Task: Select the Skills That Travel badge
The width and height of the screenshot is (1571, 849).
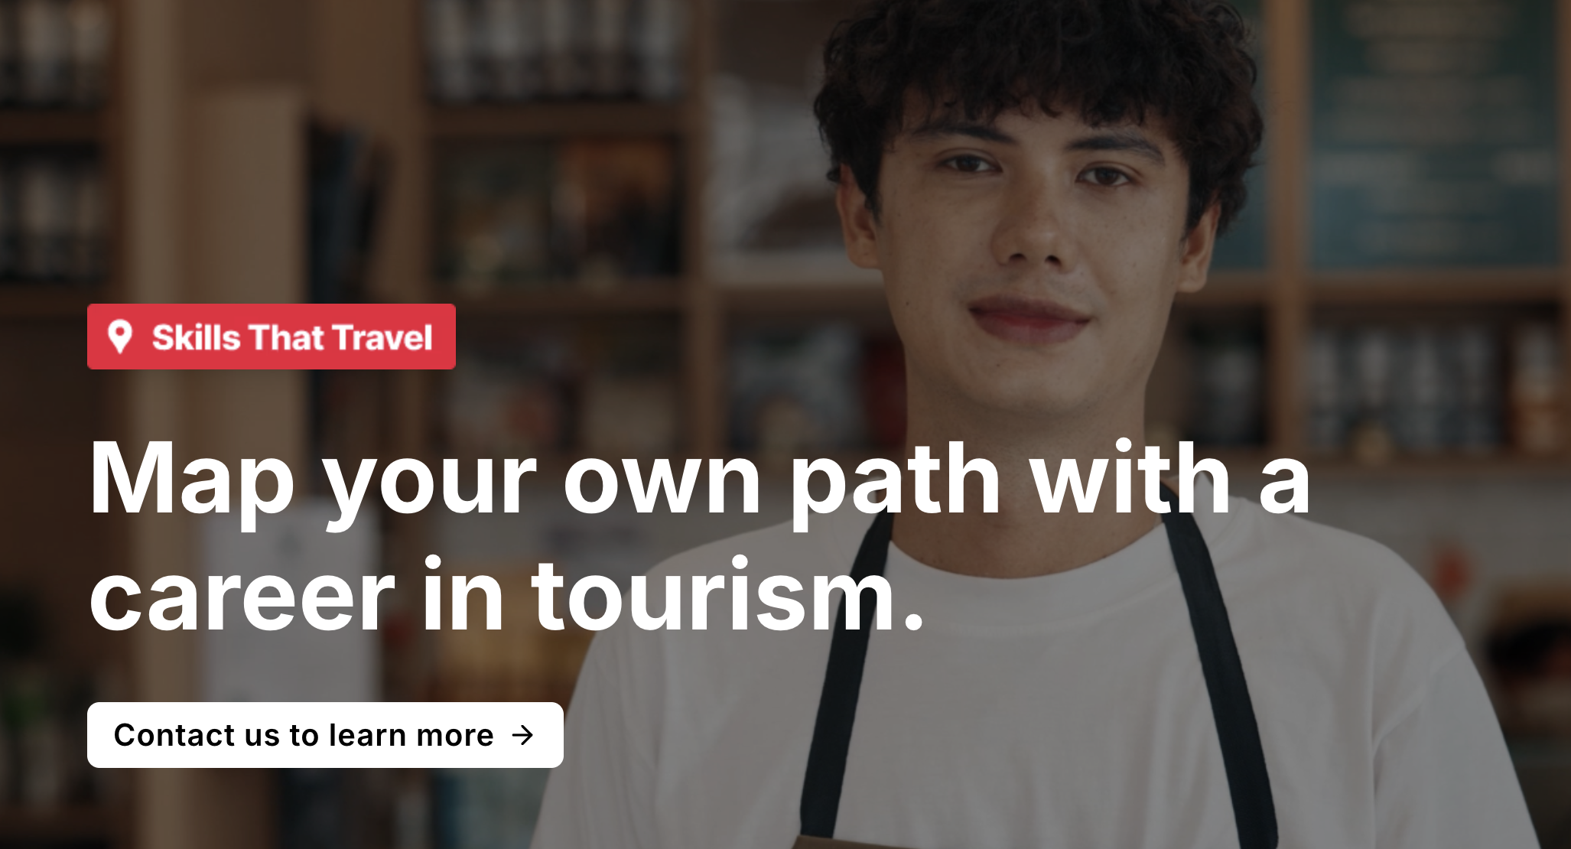Action: [x=272, y=337]
